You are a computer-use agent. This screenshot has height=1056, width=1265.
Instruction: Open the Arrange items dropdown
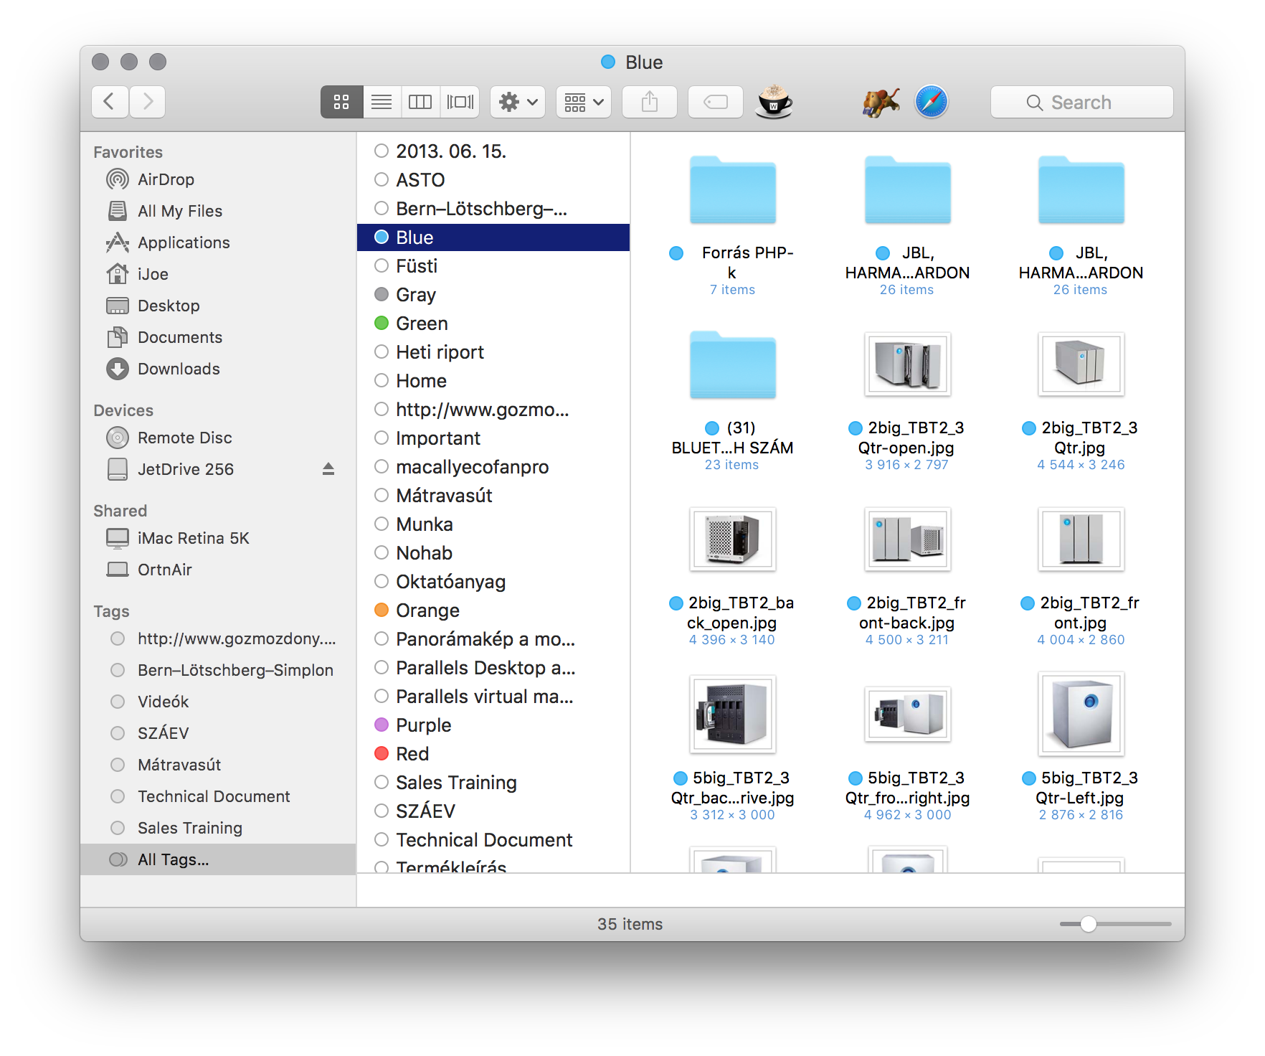tap(584, 102)
